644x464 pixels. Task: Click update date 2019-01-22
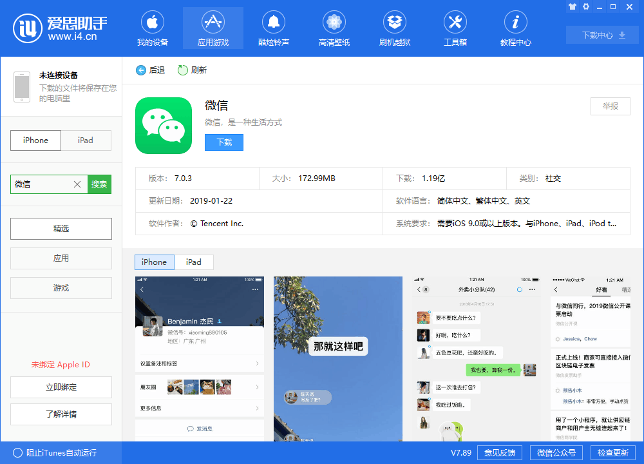(211, 201)
